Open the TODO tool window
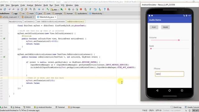199x112 pixels. tap(27, 107)
